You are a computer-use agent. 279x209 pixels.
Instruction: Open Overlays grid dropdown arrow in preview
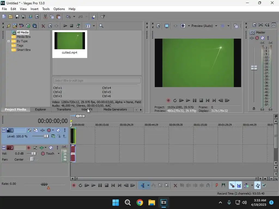coord(228,26)
